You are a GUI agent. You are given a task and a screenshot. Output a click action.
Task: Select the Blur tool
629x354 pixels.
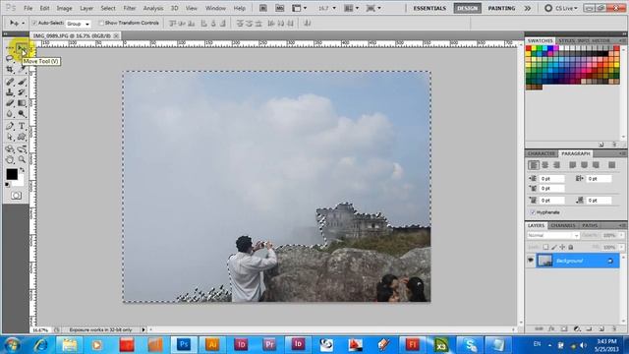pos(10,114)
